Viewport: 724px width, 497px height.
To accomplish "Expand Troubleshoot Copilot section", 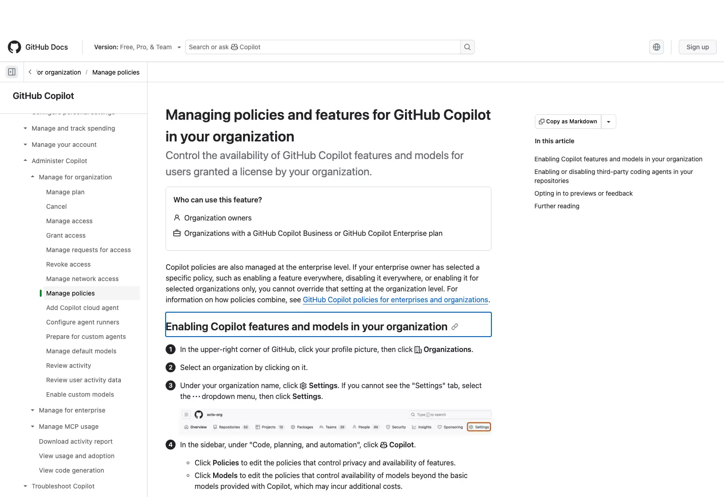I will coord(63,486).
